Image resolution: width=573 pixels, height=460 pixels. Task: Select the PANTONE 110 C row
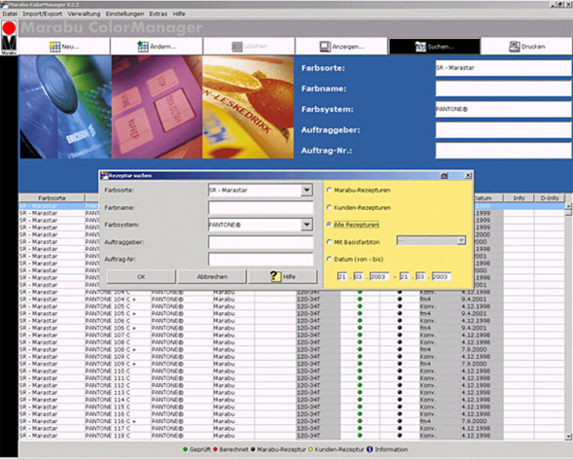pyautogui.click(x=292, y=371)
